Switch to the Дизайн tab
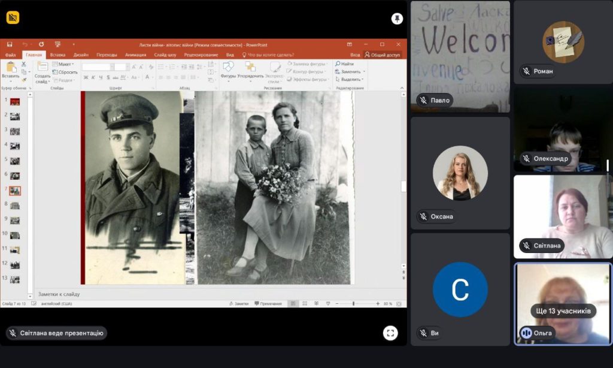The image size is (613, 368). (x=81, y=55)
